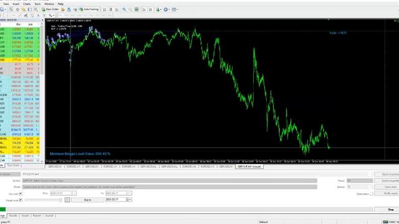The height and width of the screenshot is (224, 399).
Task: Switch chart to candlesticks
Action: (111, 9)
